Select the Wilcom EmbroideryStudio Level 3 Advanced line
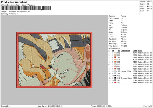153x108 pixels. [18, 5]
